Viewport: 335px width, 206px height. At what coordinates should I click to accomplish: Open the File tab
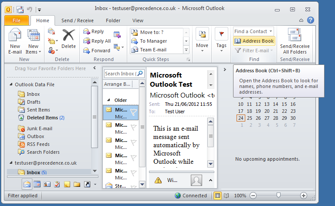(x=17, y=20)
